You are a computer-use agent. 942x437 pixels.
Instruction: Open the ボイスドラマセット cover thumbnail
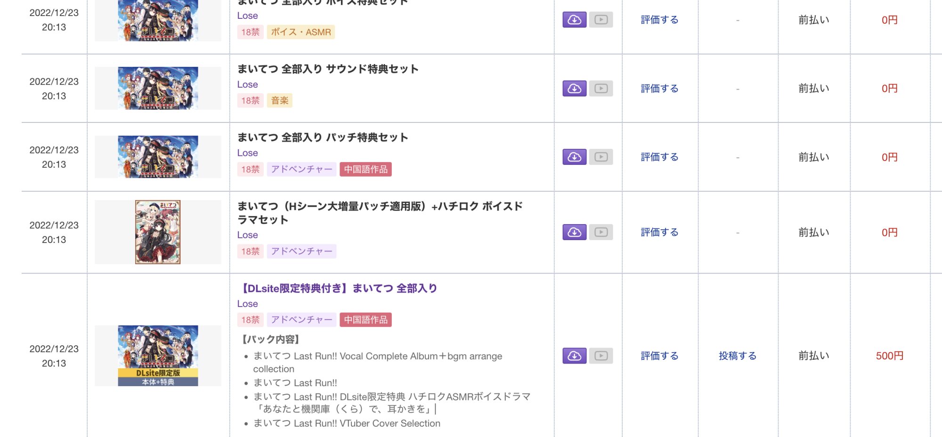pyautogui.click(x=158, y=232)
